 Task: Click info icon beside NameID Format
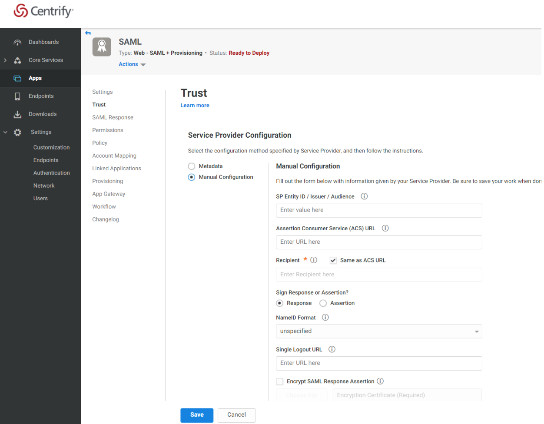[x=325, y=317]
